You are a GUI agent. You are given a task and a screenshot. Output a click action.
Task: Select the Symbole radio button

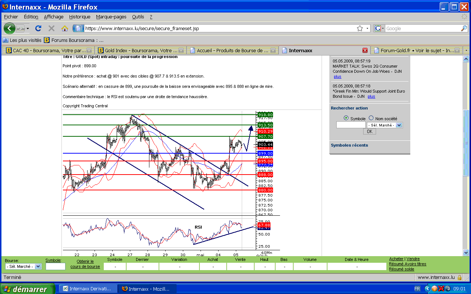346,118
